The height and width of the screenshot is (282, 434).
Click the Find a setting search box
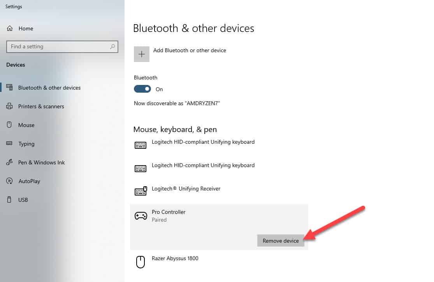(x=62, y=46)
